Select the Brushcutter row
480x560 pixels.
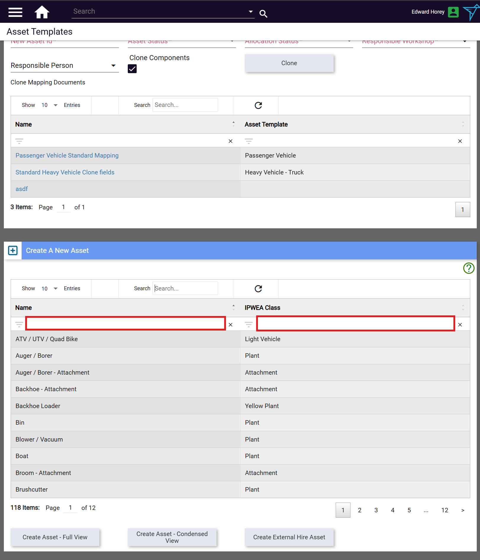point(240,490)
